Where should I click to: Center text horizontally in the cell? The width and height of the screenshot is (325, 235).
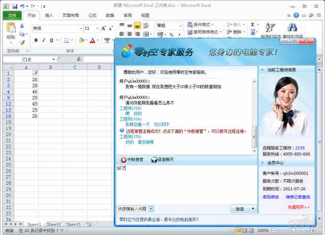pos(129,34)
